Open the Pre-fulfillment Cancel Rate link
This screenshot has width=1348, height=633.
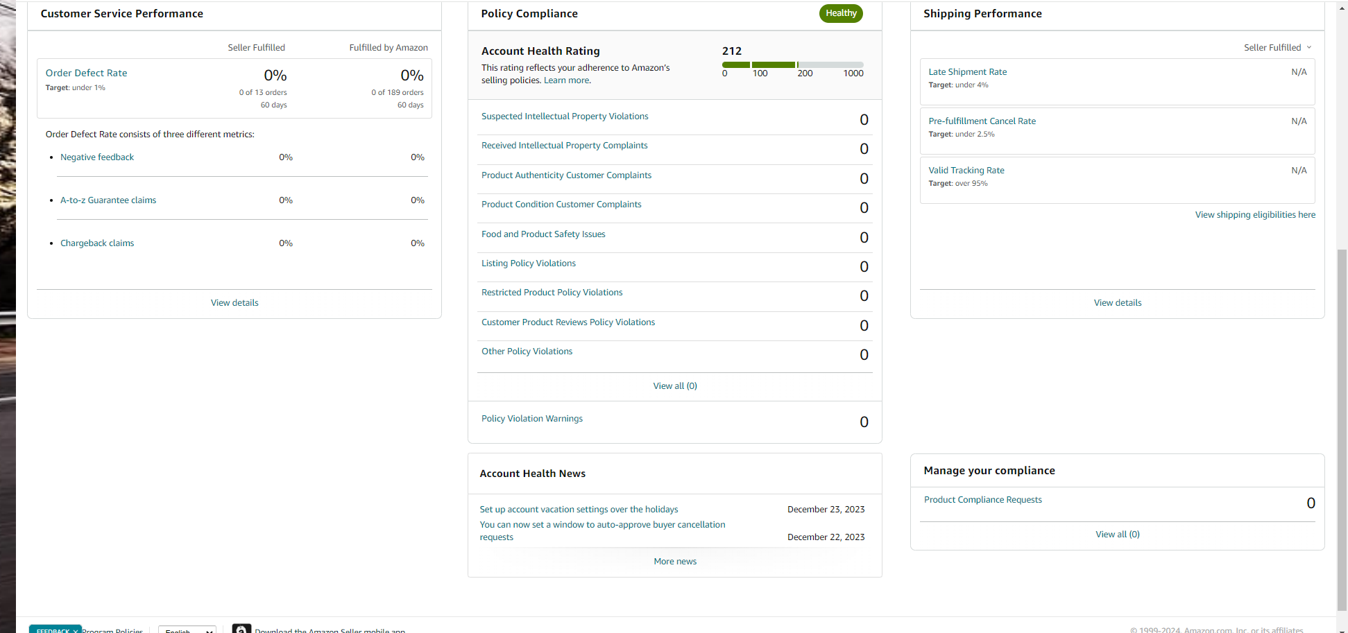(982, 121)
